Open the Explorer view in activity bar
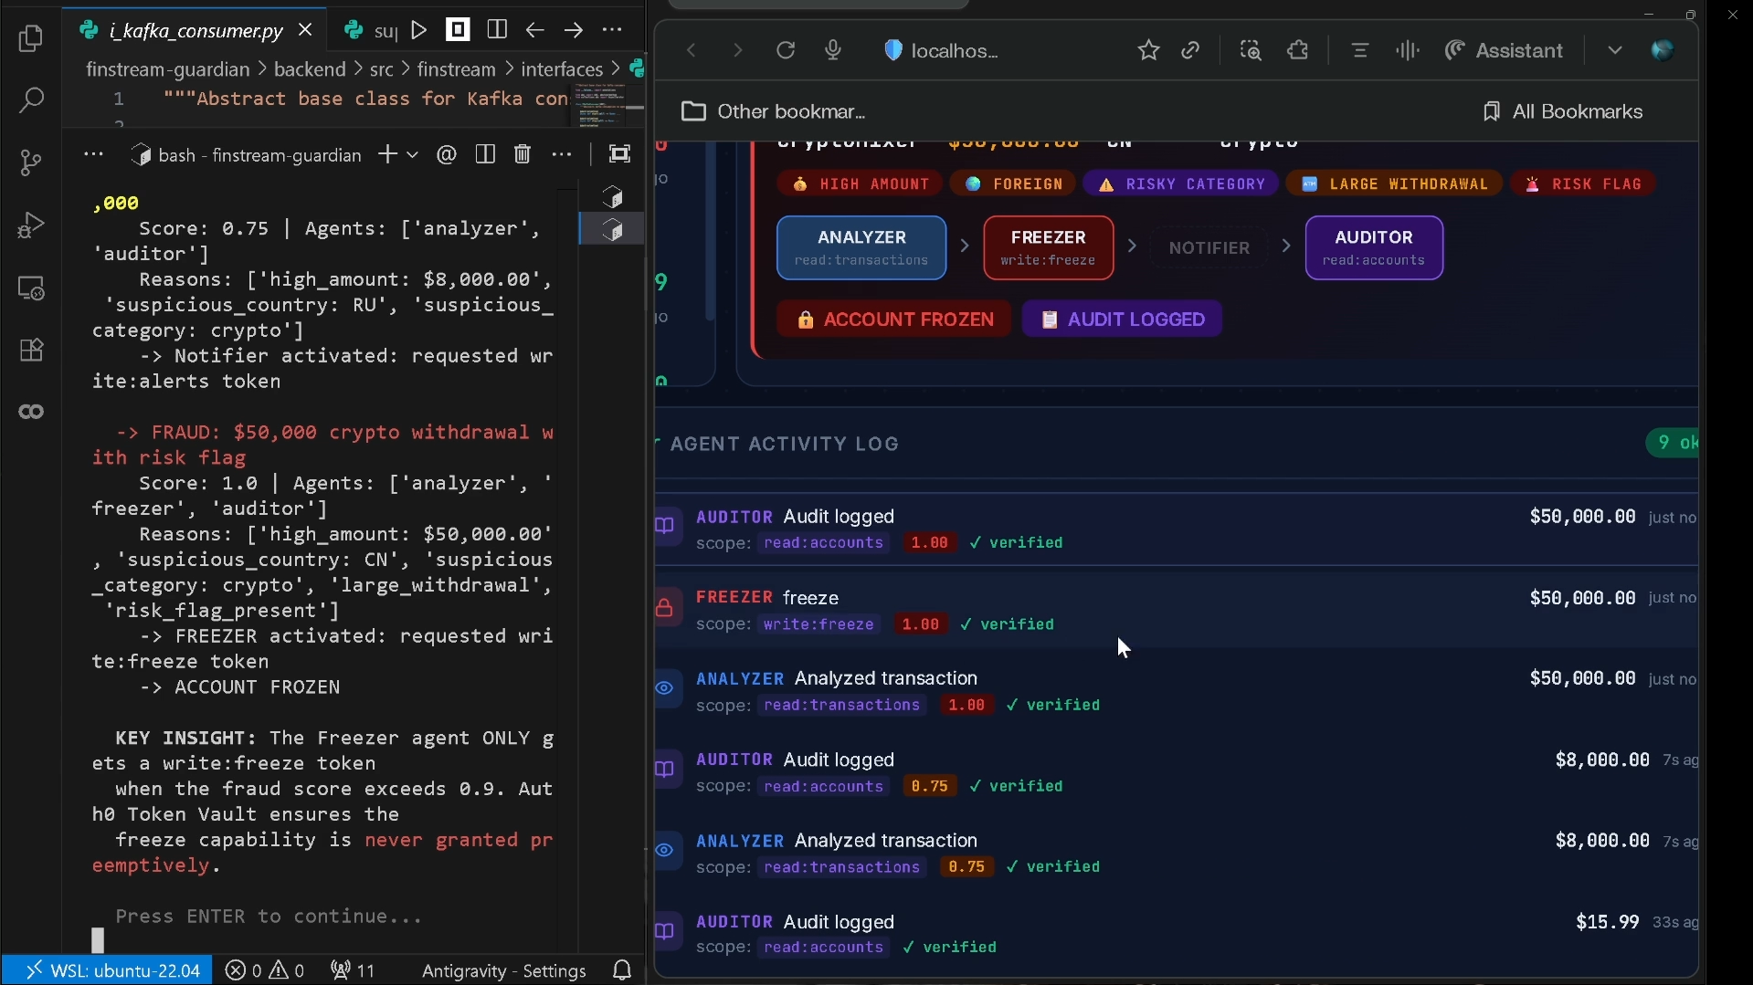The image size is (1753, 985). 31,38
